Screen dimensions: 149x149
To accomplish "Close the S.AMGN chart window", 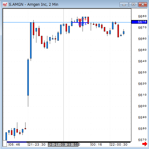I will point(143,5).
